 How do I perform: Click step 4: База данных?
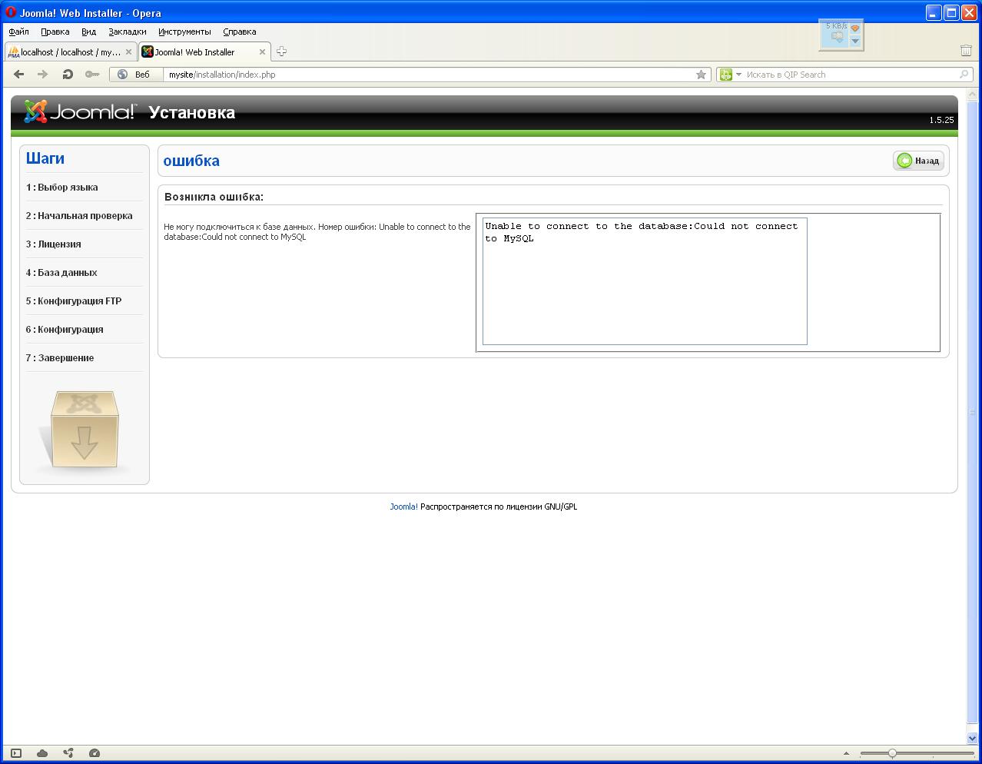click(x=61, y=273)
